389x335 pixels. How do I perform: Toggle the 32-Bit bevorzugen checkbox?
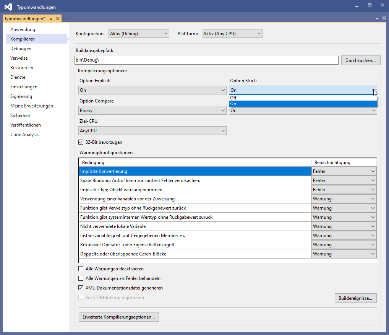pos(81,142)
